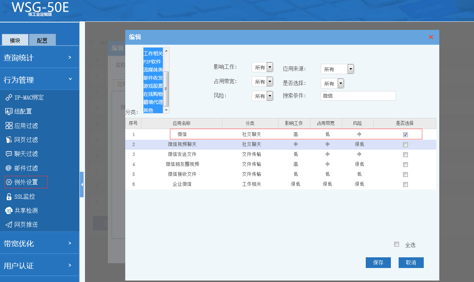
Task: Open 组配置 group config icon
Action: [x=9, y=111]
